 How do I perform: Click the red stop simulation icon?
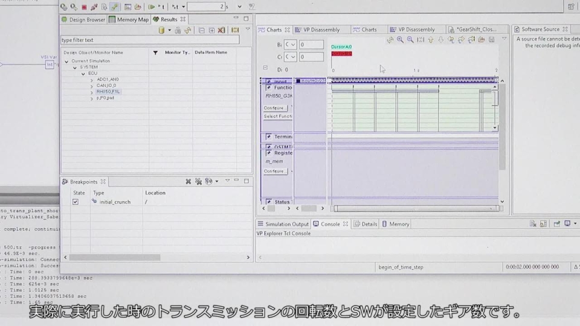point(85,7)
